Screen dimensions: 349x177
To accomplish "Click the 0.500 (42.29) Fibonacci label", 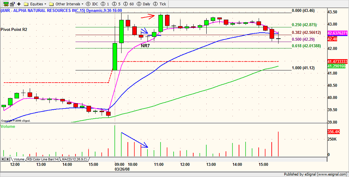I will [303, 39].
